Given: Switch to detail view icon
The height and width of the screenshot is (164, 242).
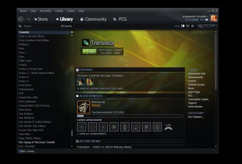Looking at the screenshot, I should click(183, 26).
